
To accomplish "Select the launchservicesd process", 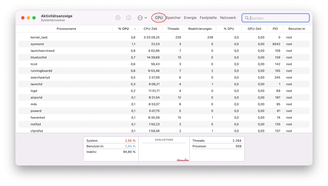I will tap(164, 51).
